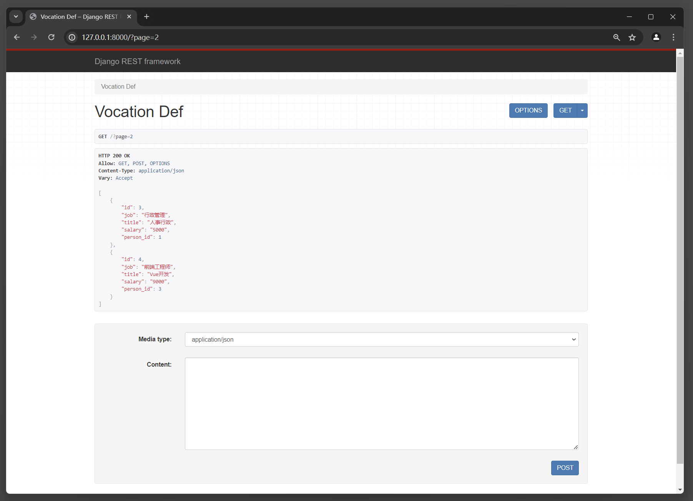The height and width of the screenshot is (501, 693).
Task: Click the salary value "5000"
Action: tap(158, 230)
